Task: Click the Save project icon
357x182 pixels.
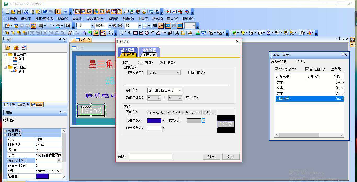Action: [19, 12]
